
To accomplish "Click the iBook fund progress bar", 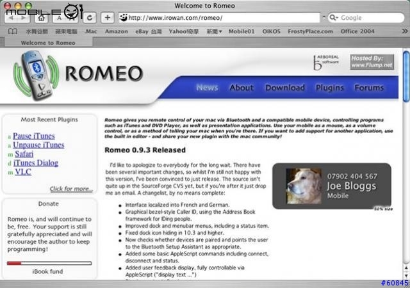I will [49, 263].
